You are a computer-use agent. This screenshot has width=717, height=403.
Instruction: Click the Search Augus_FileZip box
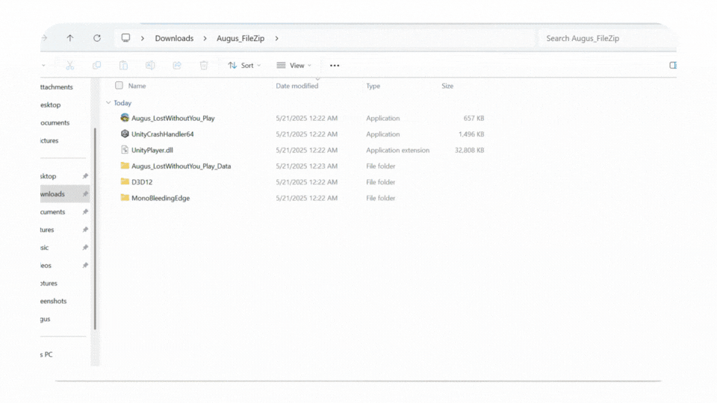pos(608,38)
